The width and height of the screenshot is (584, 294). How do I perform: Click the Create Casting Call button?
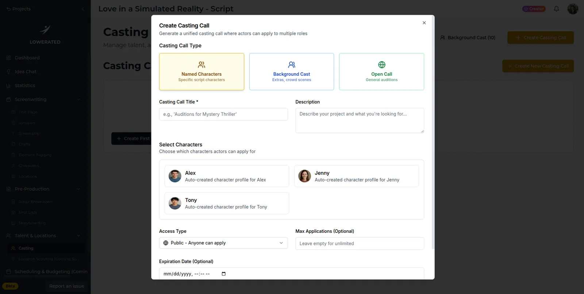click(x=541, y=37)
